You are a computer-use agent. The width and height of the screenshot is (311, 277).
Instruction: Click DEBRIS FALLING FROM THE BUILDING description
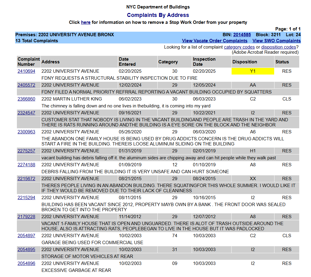click(135, 172)
